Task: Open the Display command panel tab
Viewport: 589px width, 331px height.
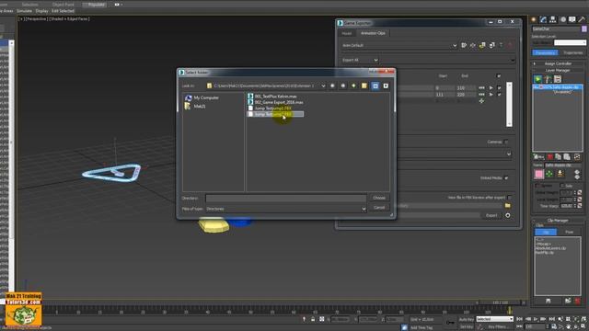Action: click(572, 19)
